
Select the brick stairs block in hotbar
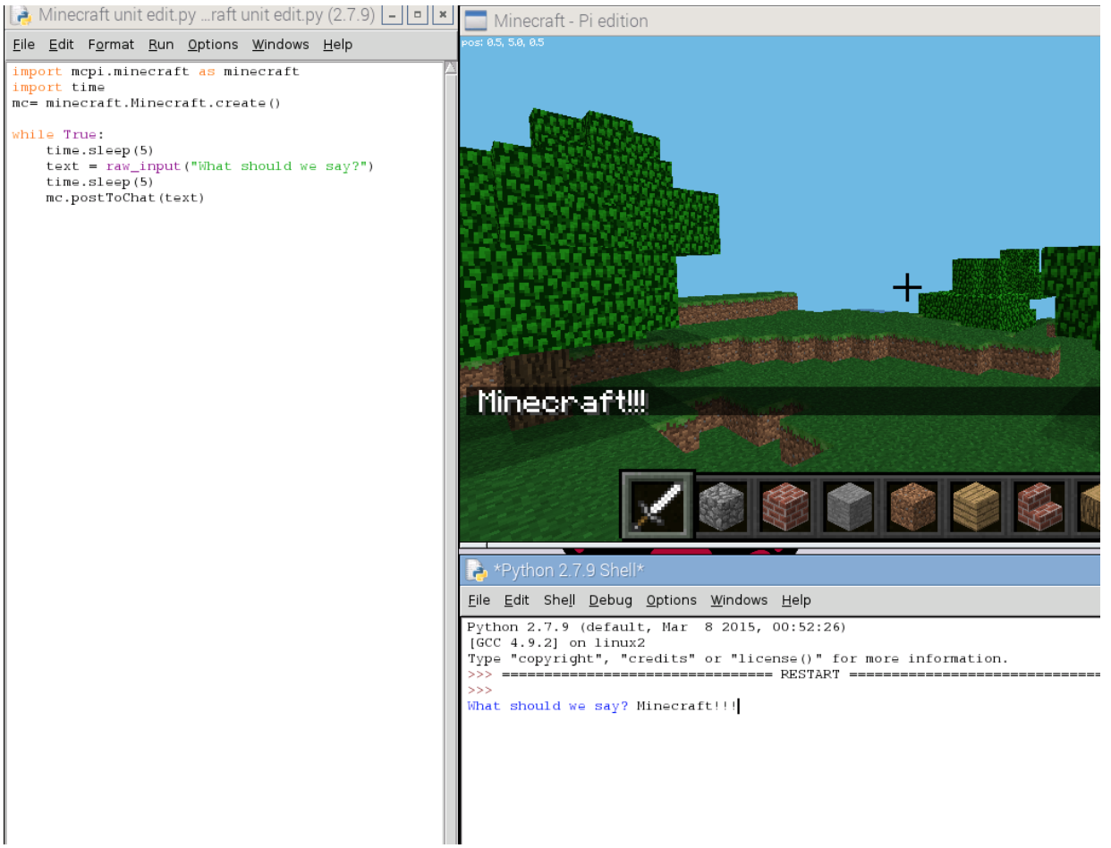(x=1039, y=506)
